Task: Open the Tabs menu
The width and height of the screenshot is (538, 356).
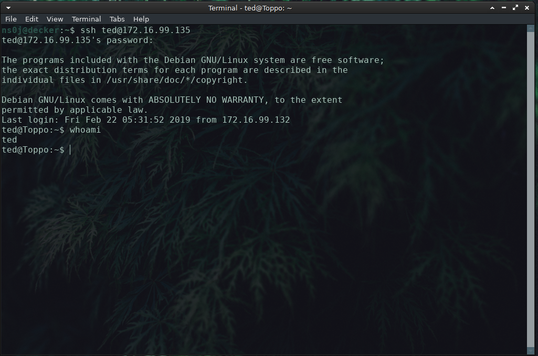Action: [117, 19]
